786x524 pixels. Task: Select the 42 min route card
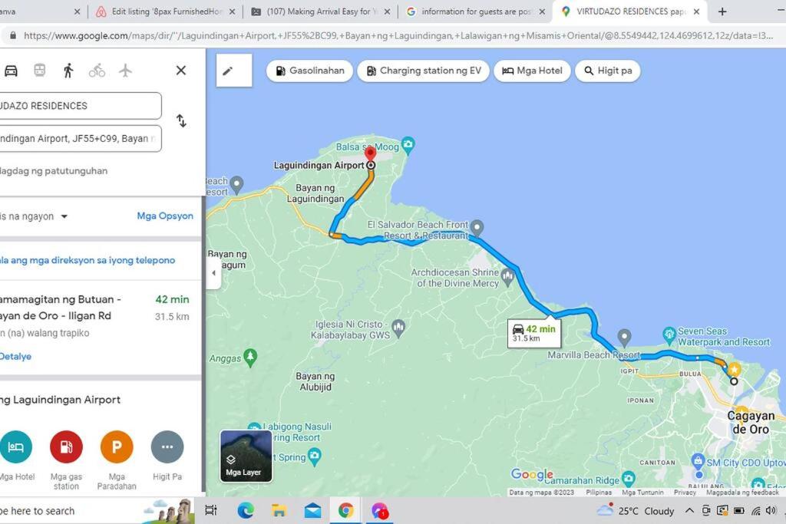tap(101, 327)
